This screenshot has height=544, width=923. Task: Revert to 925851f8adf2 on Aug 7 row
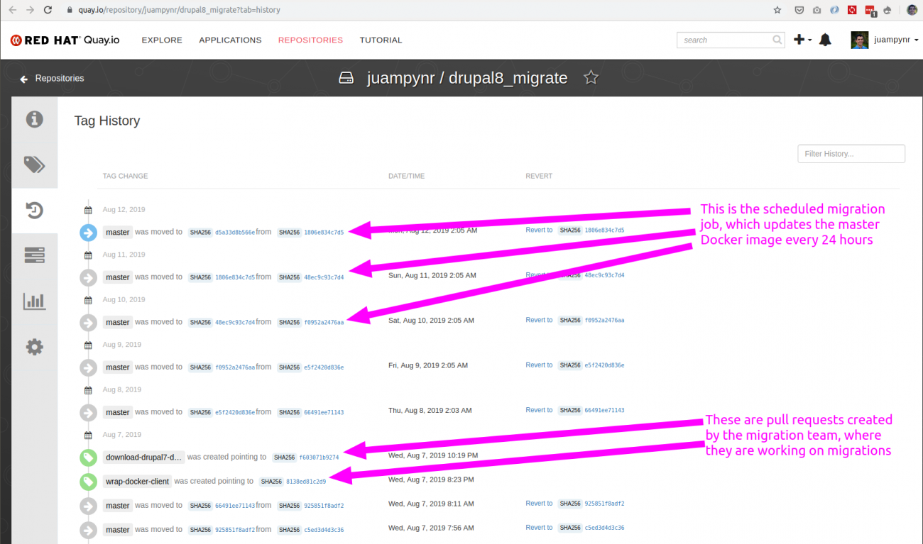(575, 504)
